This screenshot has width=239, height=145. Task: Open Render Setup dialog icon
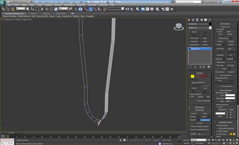click(163, 9)
